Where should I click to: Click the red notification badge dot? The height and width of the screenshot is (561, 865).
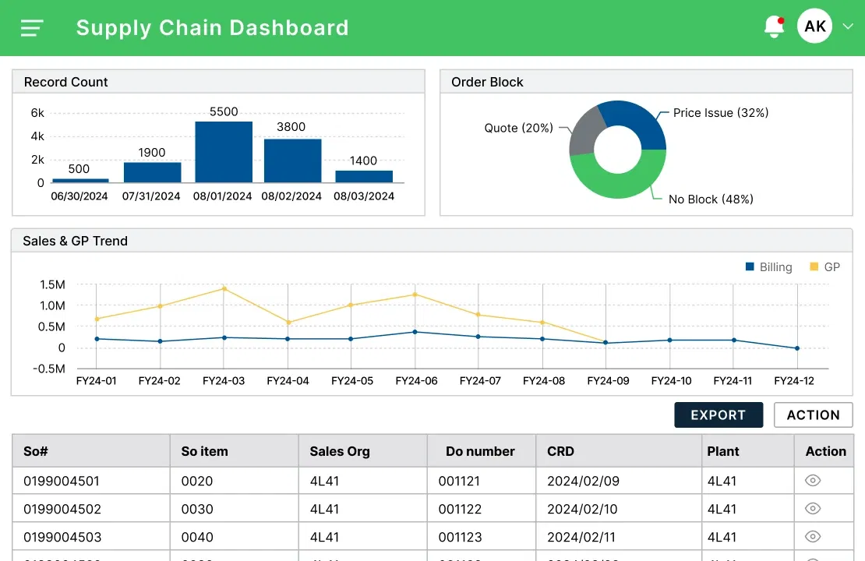[780, 19]
